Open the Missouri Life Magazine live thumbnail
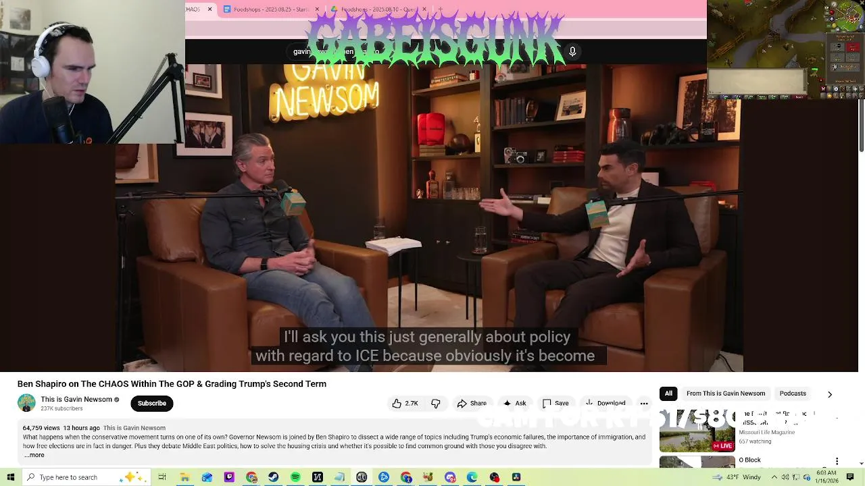This screenshot has height=486, width=865. (697, 431)
